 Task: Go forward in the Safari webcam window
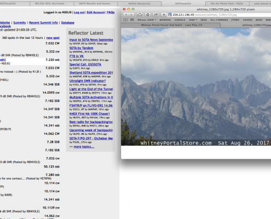coord(131,15)
